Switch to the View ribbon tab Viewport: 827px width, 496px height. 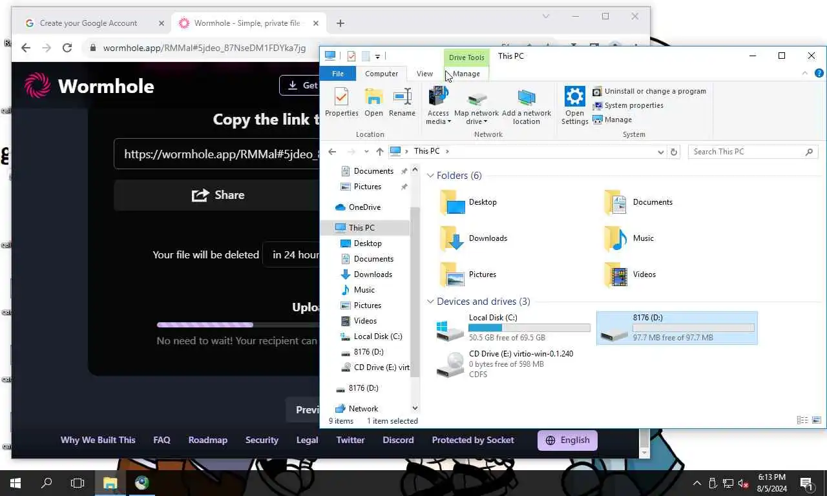coord(424,74)
